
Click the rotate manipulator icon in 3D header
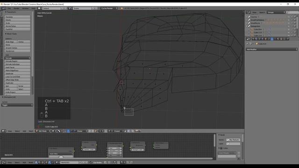71,131
